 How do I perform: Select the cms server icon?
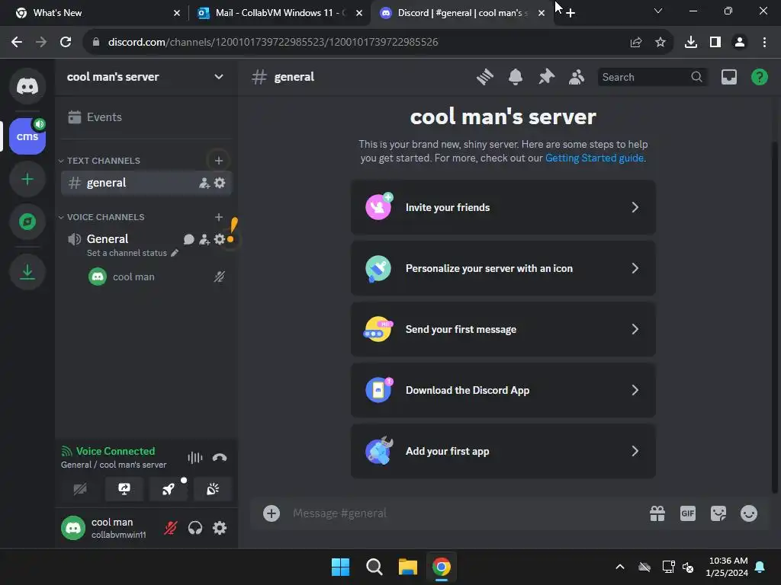click(27, 136)
